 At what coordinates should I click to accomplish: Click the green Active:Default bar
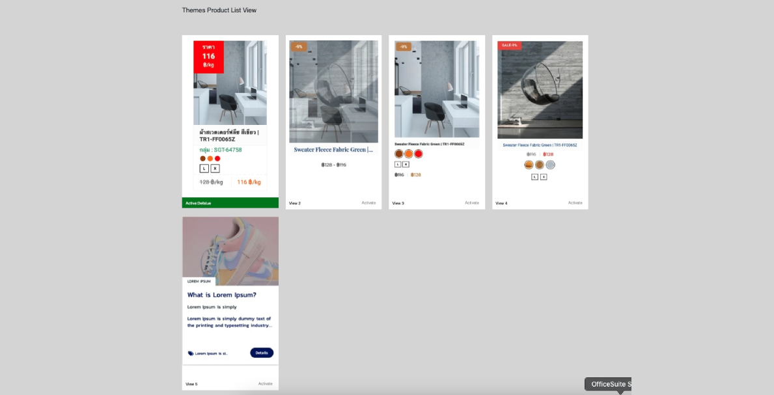pos(230,203)
